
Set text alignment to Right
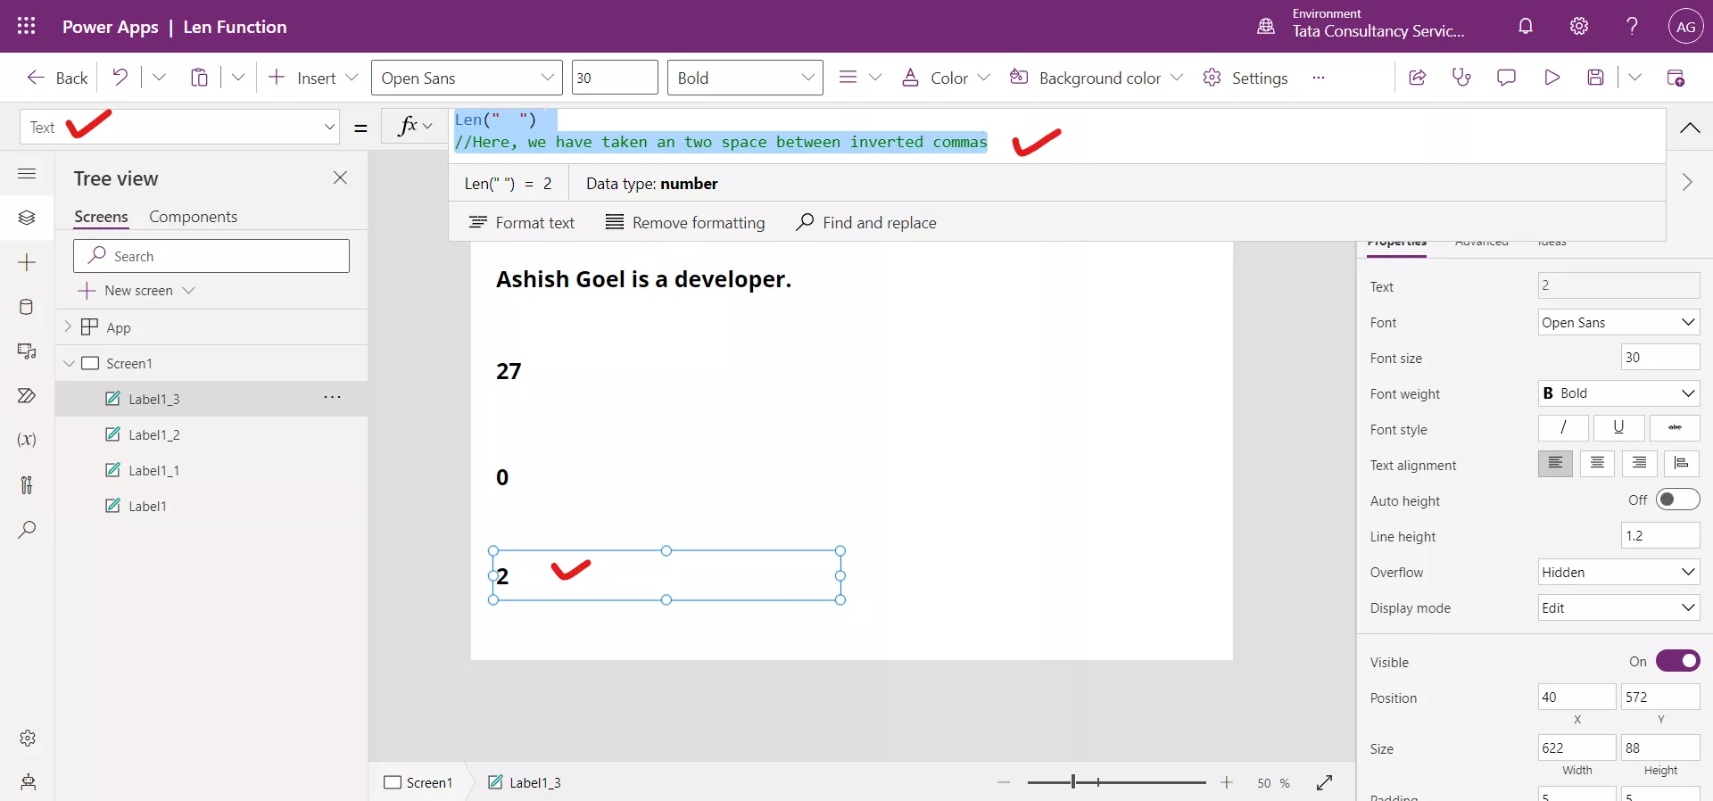coord(1639,464)
